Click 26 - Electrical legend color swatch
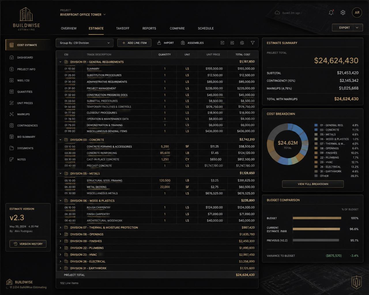This screenshot has height=295, width=369. [x=316, y=167]
